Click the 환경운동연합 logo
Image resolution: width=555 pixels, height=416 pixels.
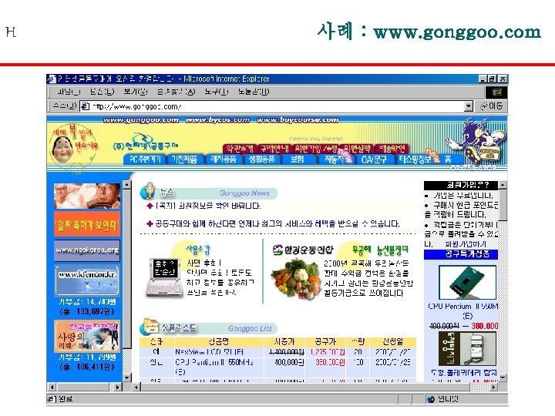point(304,250)
